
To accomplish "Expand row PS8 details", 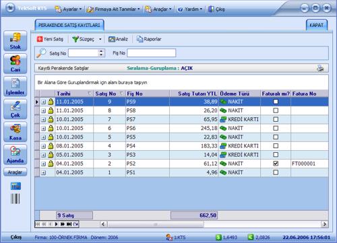I will tap(44, 111).
